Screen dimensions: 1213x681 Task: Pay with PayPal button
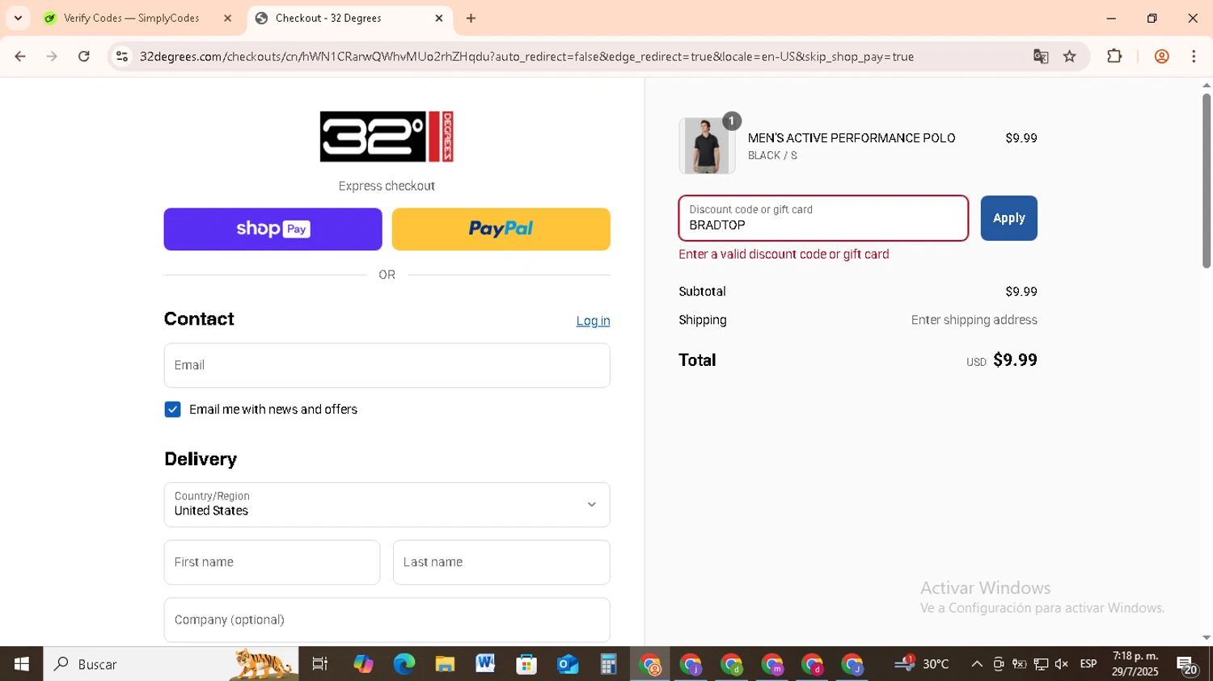point(501,229)
